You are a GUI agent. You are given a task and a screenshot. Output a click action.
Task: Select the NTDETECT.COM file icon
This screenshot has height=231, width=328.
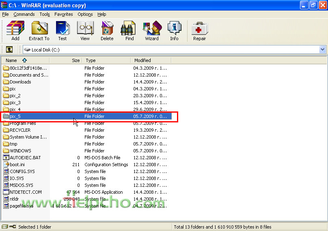(x=6, y=192)
